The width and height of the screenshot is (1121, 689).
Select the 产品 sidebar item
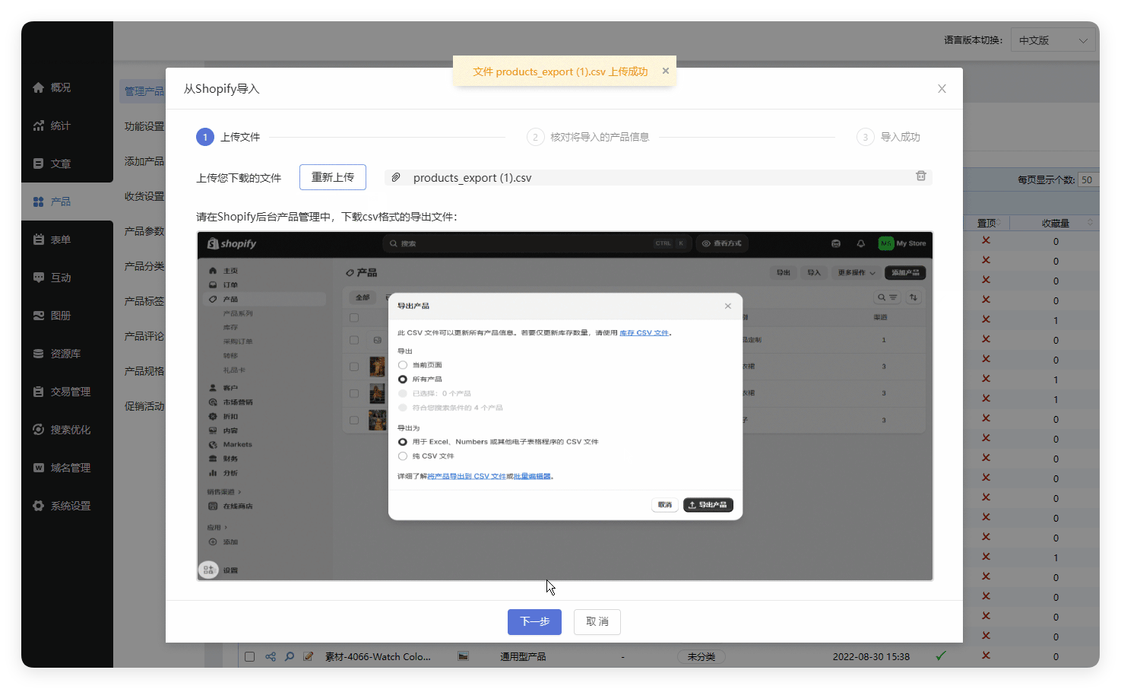pyautogui.click(x=67, y=202)
